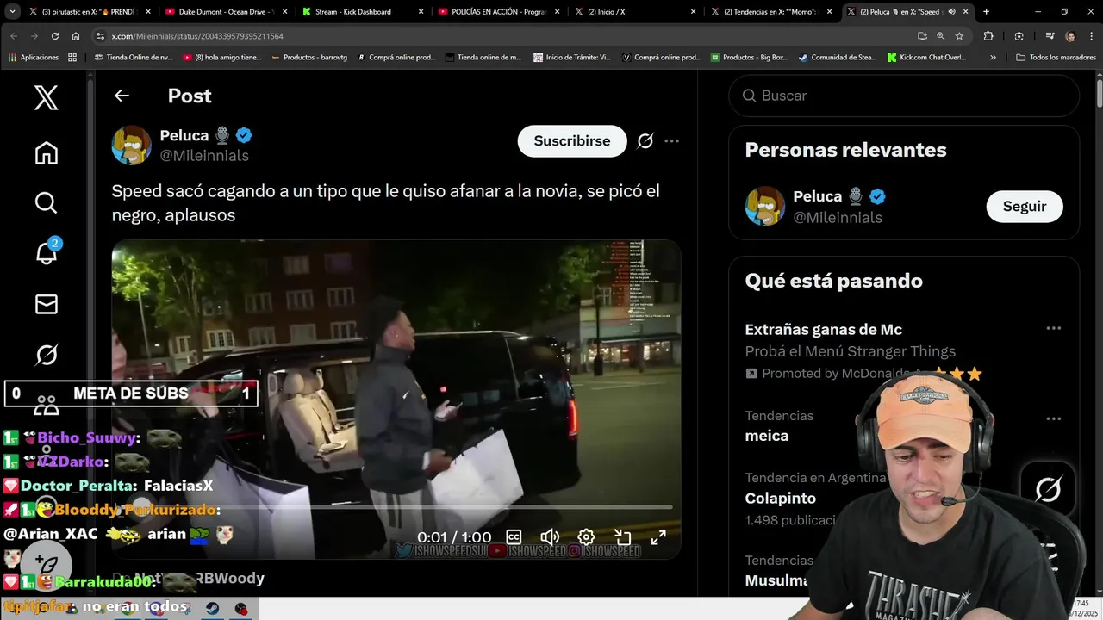Open the Explore magnifier icon in X sidebar
Viewport: 1103px width, 620px height.
pos(47,203)
